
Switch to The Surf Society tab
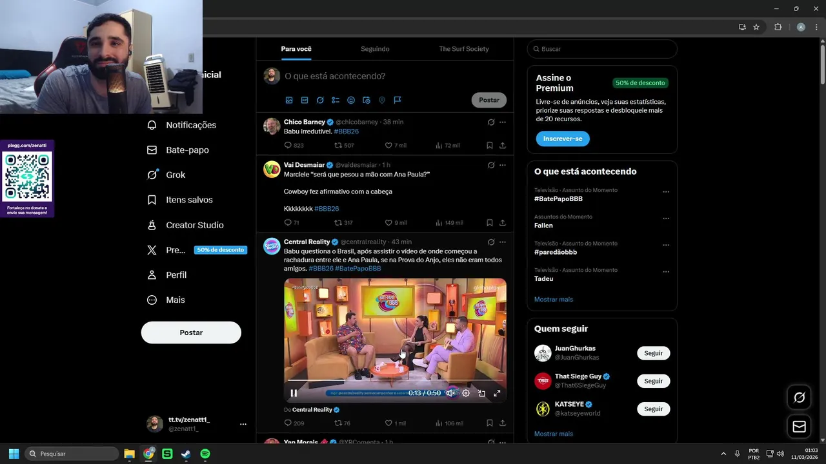464,49
